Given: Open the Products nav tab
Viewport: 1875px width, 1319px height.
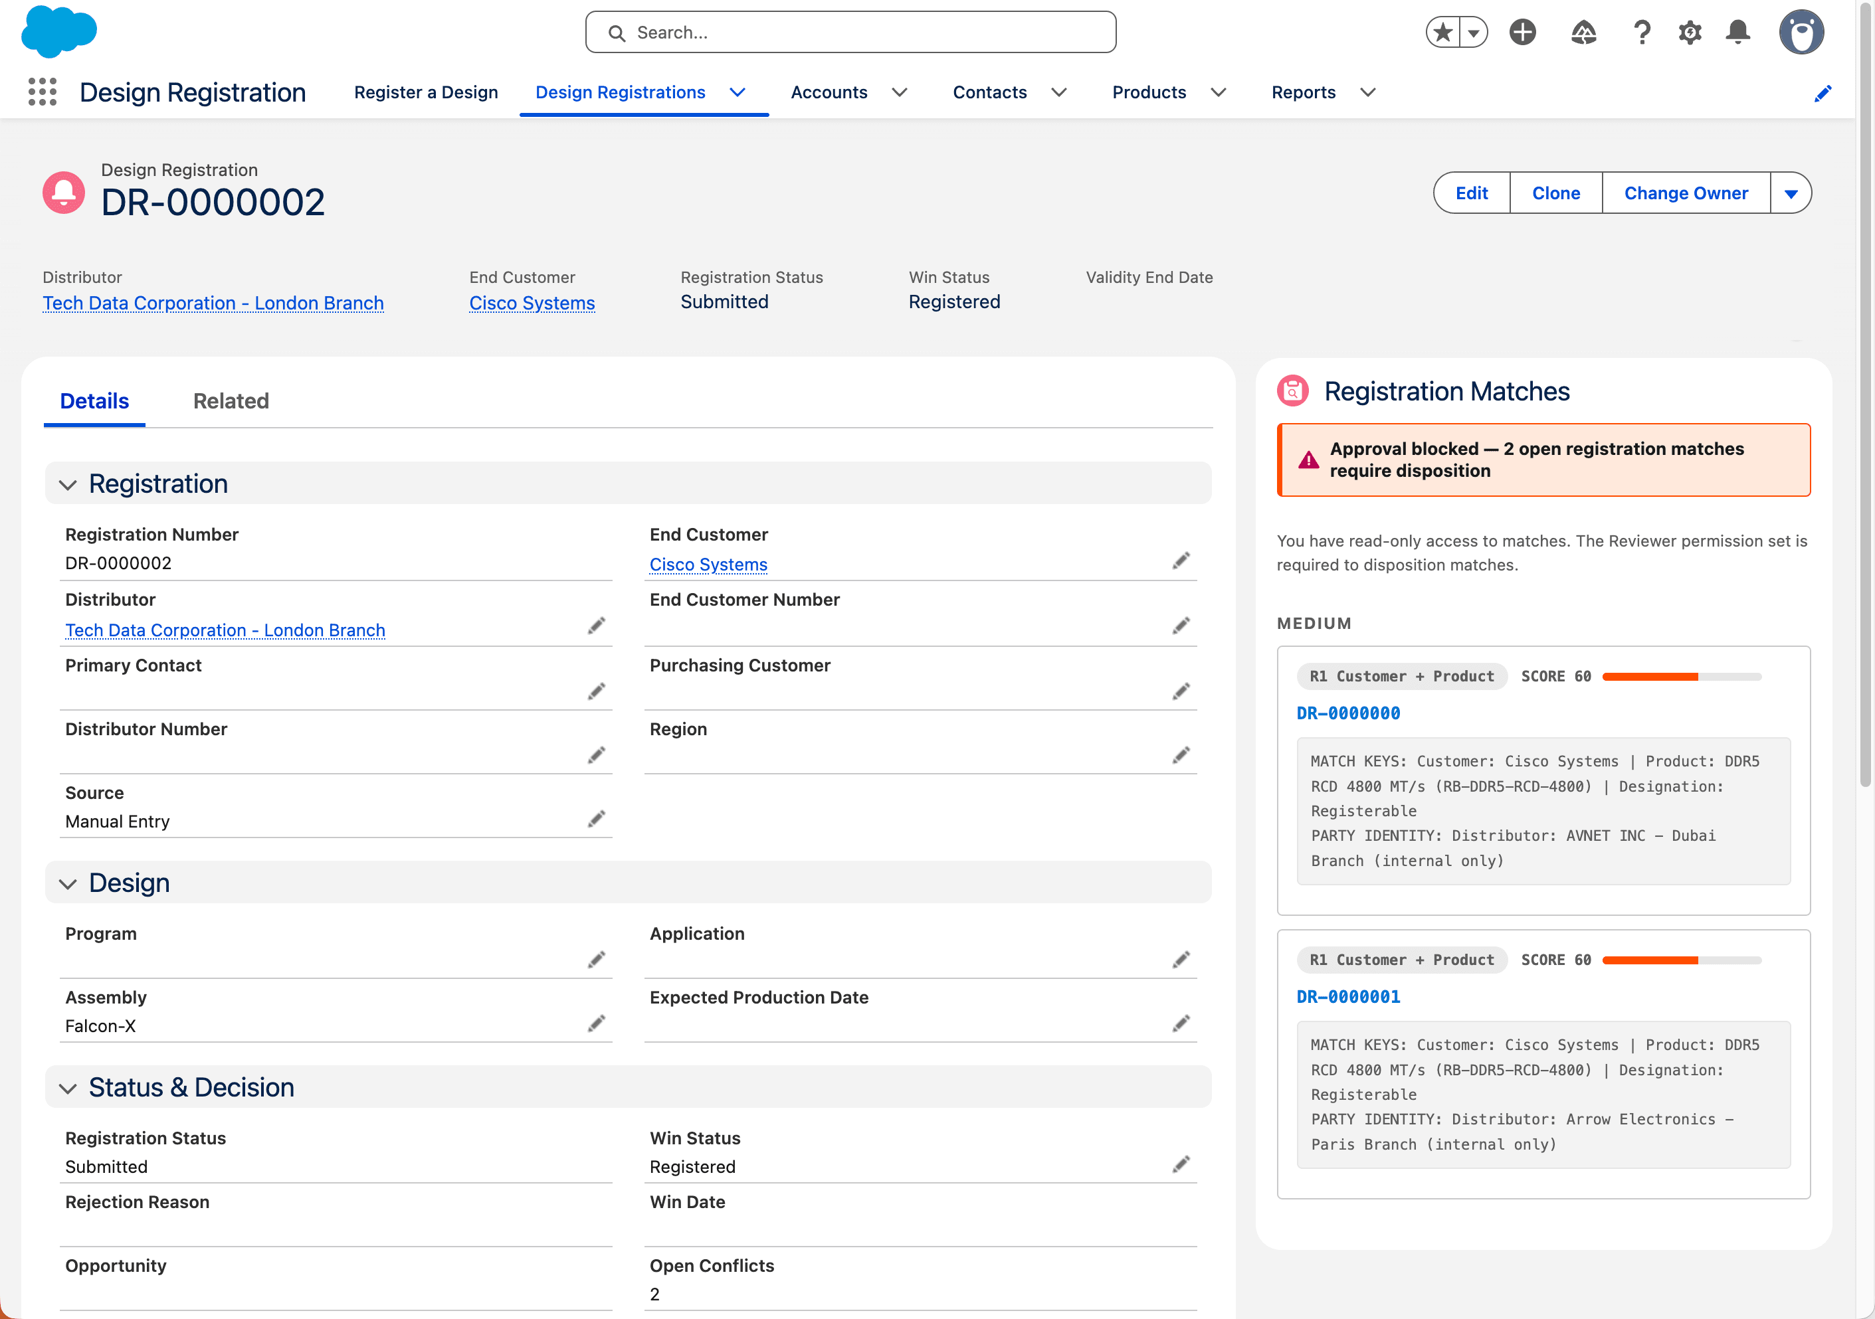Looking at the screenshot, I should point(1149,92).
